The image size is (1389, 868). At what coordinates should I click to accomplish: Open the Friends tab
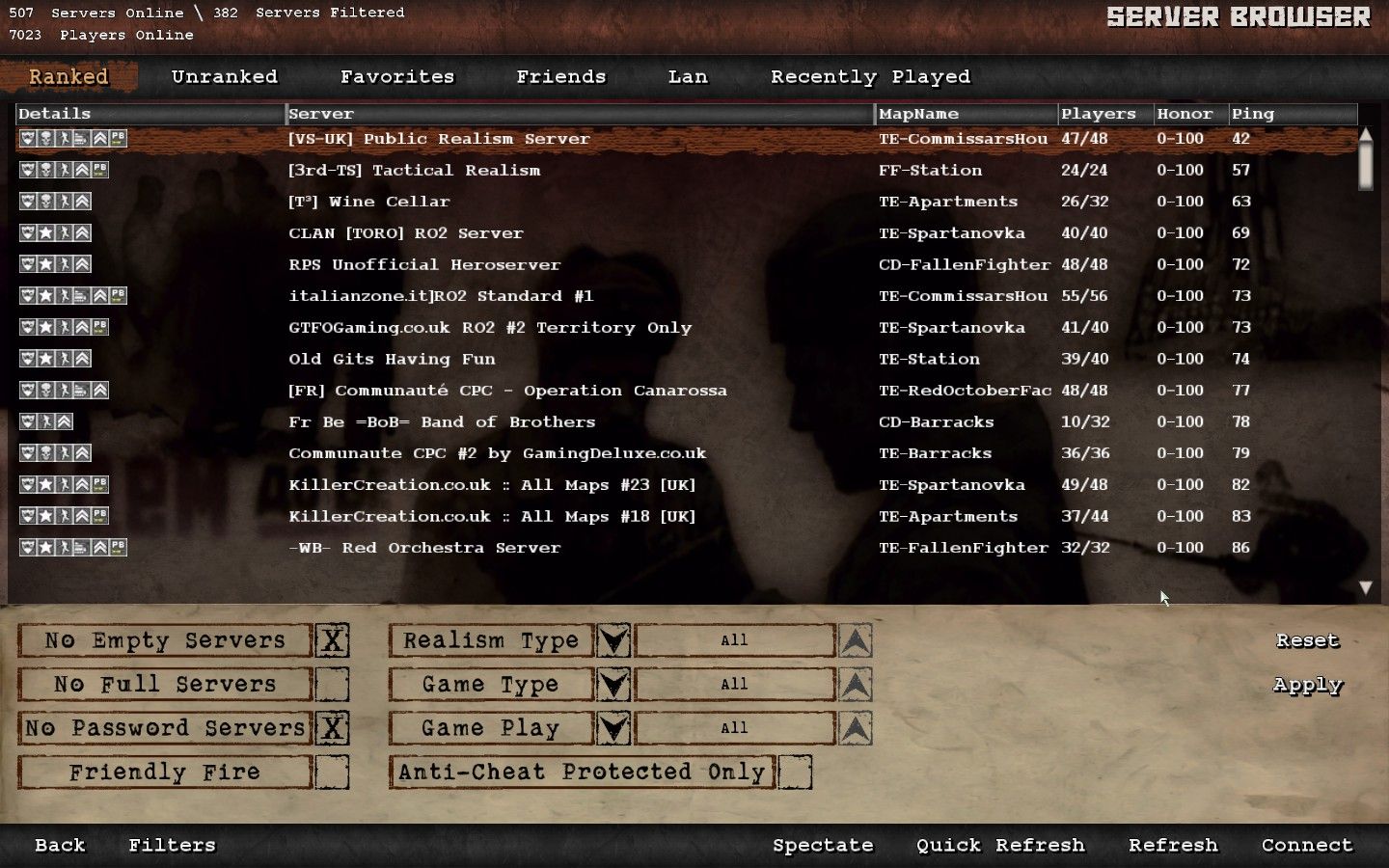point(561,77)
